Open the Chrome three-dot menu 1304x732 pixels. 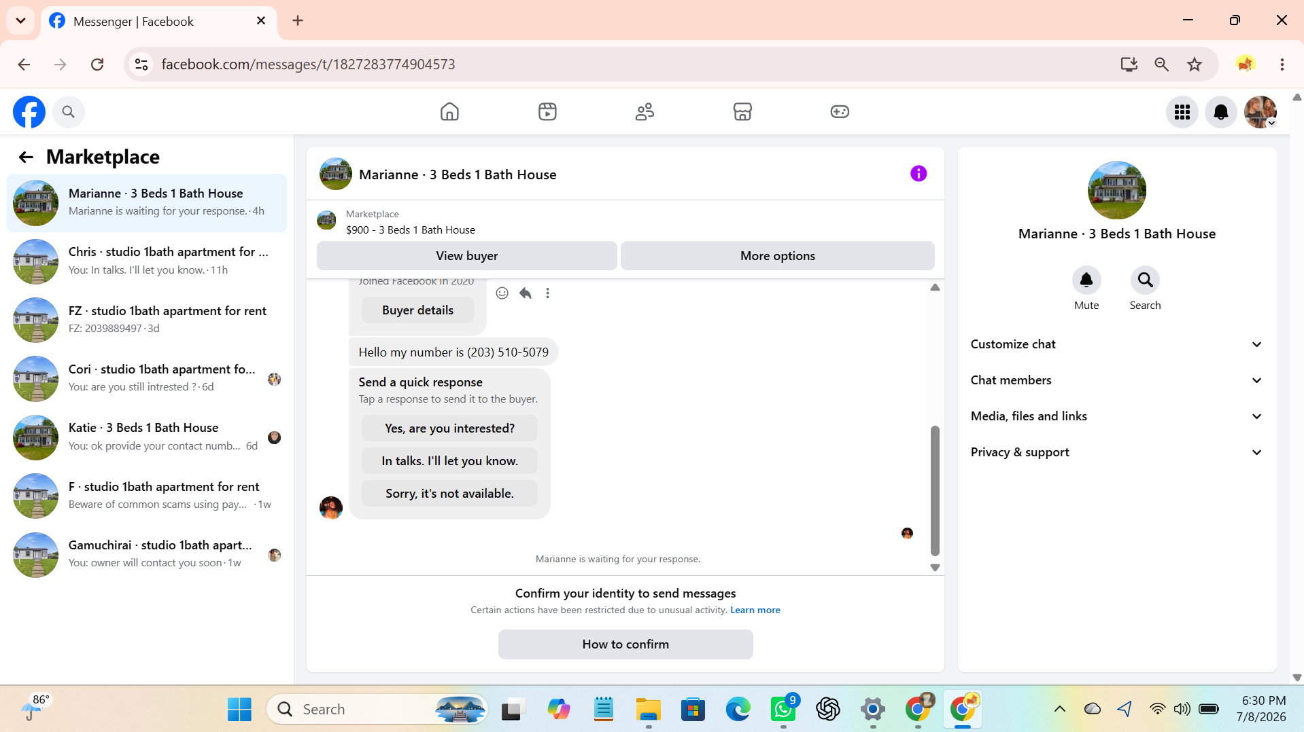point(1282,65)
